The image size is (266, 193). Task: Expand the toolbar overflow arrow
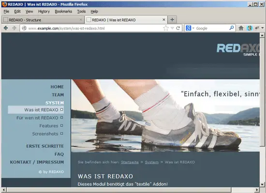263,28
